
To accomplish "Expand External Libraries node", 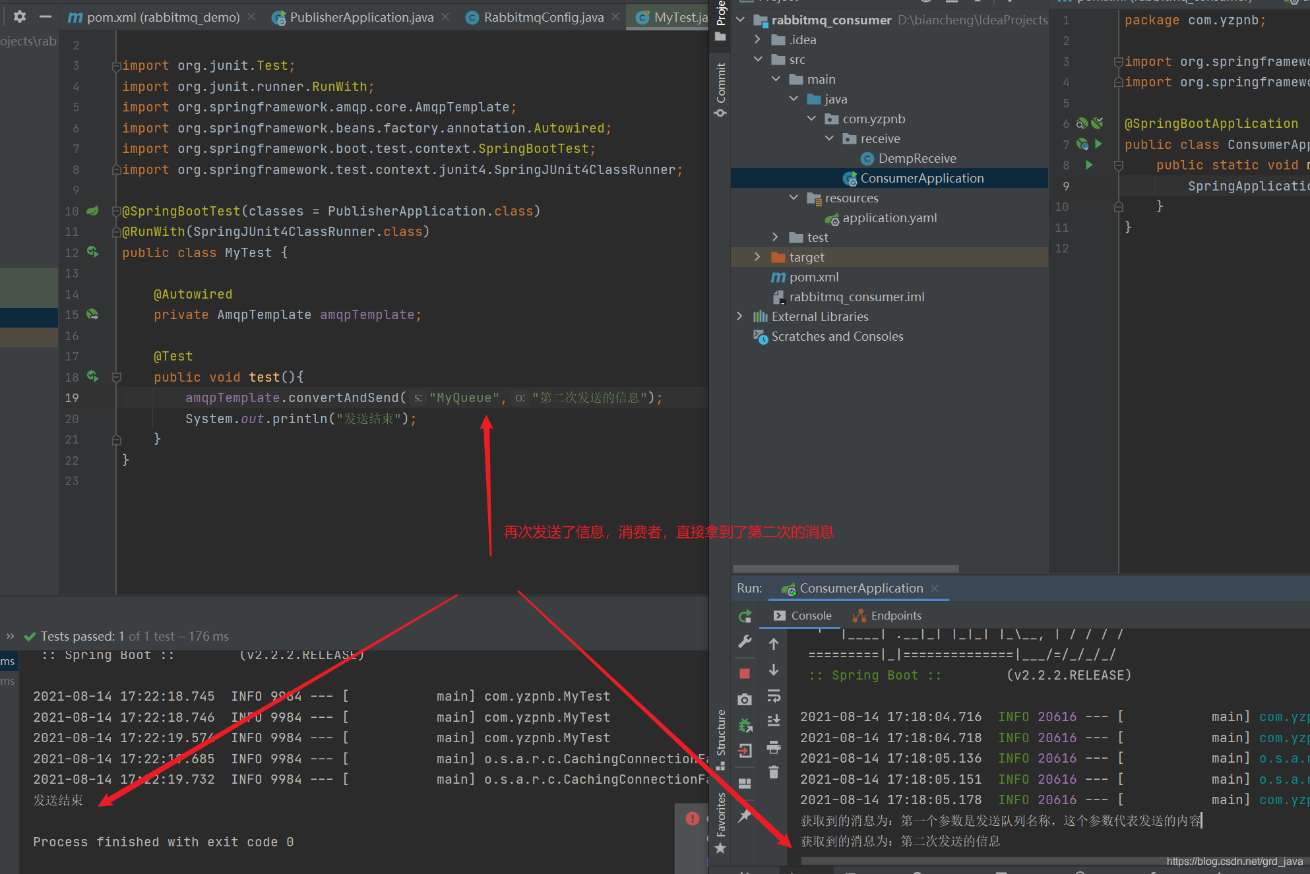I will 739,316.
